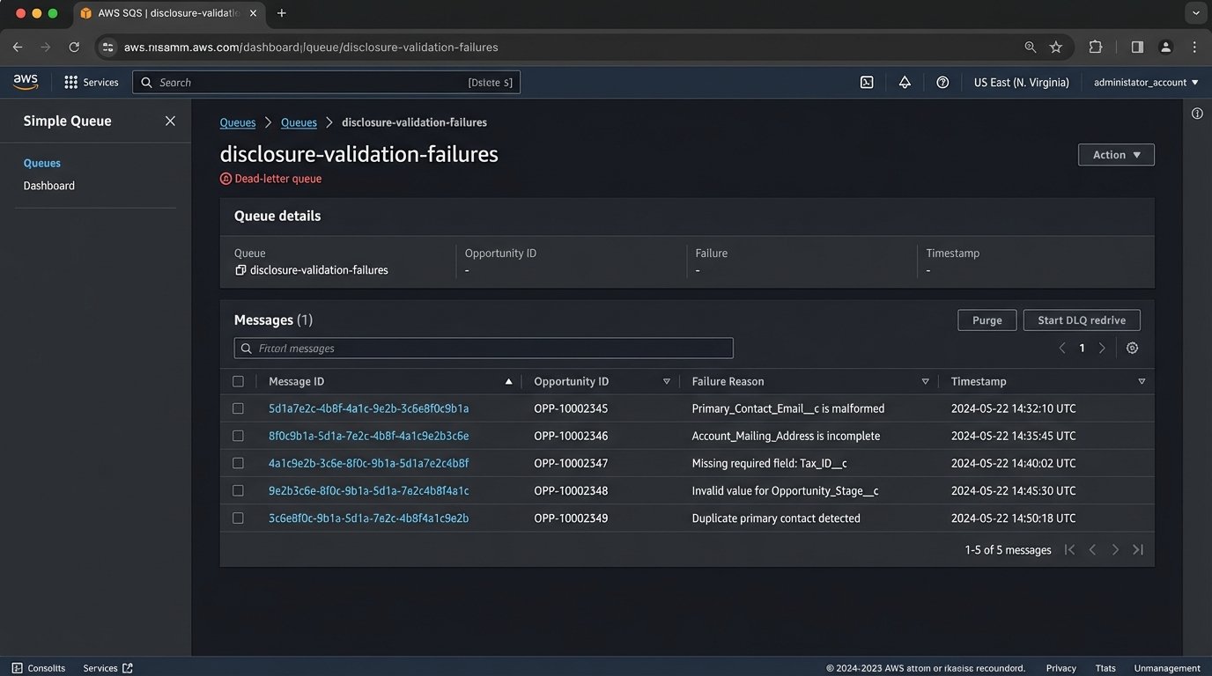Viewport: 1212px width, 676px height.
Task: Check the row for OPP-10002345
Action: click(238, 408)
